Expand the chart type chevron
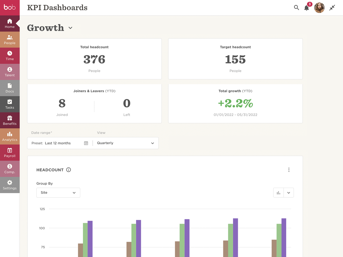This screenshot has height=257, width=343. pyautogui.click(x=289, y=193)
